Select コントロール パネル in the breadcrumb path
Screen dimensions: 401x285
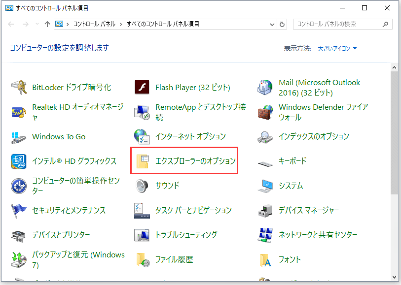click(x=94, y=24)
